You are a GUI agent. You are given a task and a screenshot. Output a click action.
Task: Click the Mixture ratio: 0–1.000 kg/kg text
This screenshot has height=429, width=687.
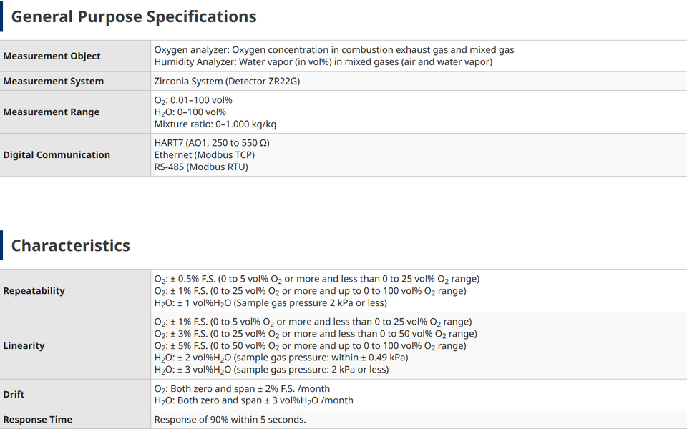(215, 124)
